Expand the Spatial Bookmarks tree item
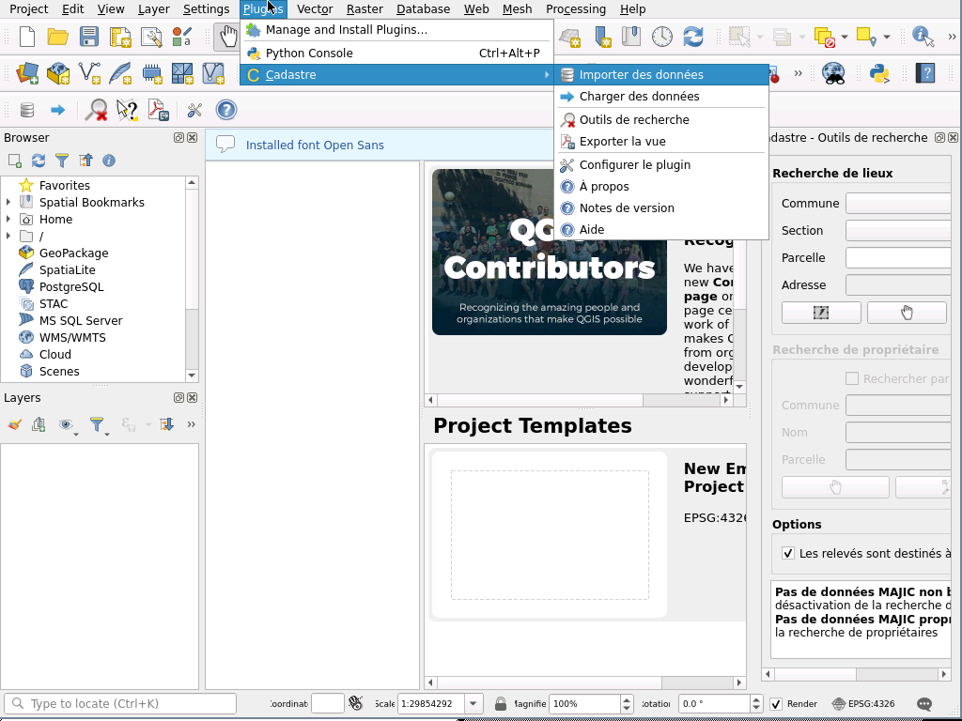The height and width of the screenshot is (721, 962). [x=8, y=203]
